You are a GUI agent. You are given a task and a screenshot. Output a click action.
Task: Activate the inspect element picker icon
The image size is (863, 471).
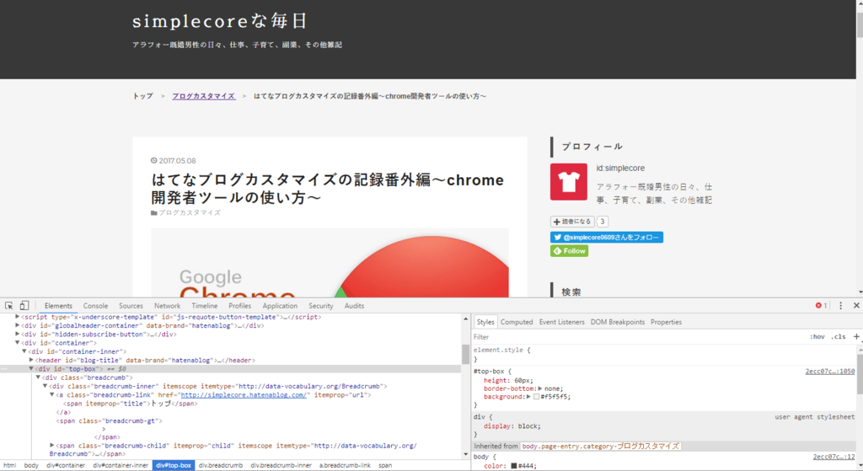pos(8,305)
